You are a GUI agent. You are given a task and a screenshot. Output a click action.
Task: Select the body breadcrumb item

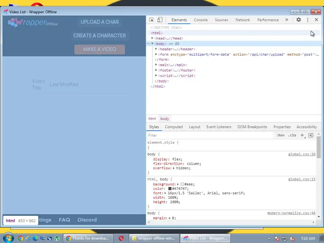[x=165, y=119]
